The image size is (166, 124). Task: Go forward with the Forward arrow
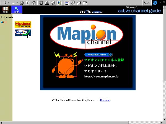(14, 3)
